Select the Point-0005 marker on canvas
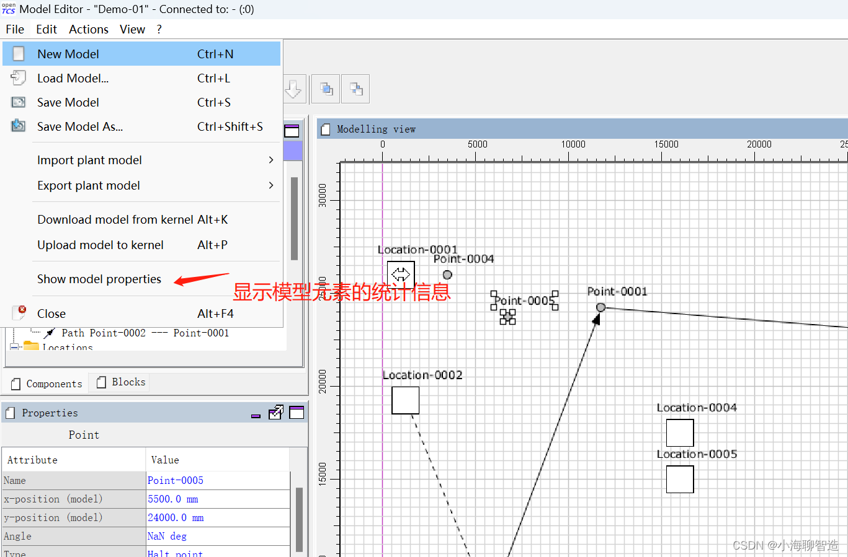The image size is (848, 557). pyautogui.click(x=507, y=317)
